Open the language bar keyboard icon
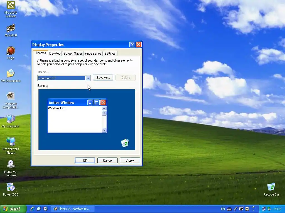The width and height of the screenshot is (285, 213). point(229,209)
